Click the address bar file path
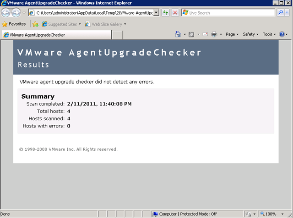Image resolution: width=293 pixels, height=218 pixels. (94, 13)
